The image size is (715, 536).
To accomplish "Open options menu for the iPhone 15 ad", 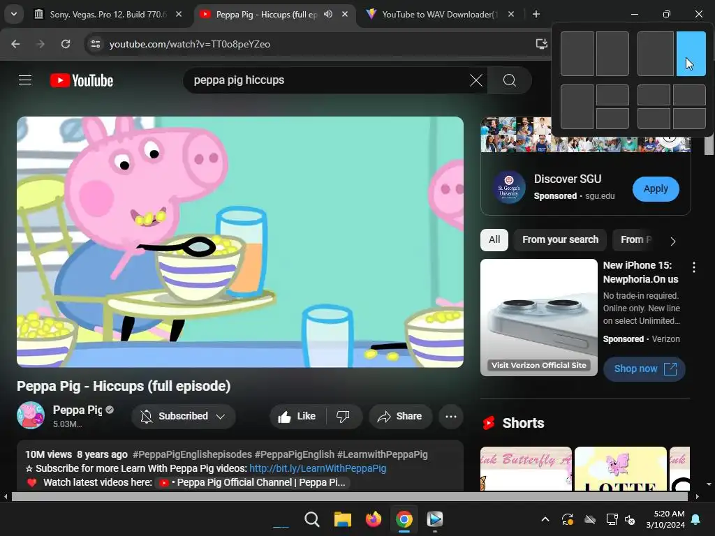I will [x=694, y=267].
